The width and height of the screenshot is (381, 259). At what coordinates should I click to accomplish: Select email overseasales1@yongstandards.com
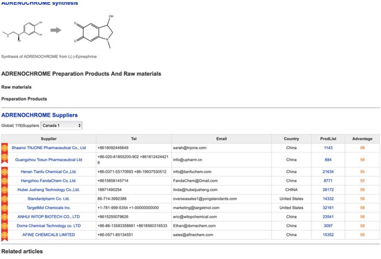point(205,198)
